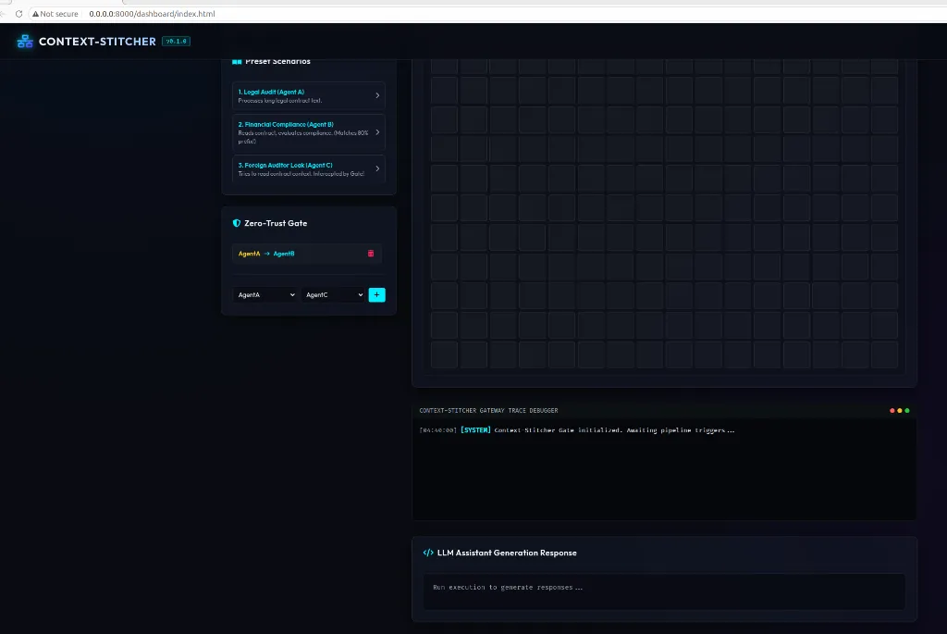Run the Financial Compliance (Agent B) scenario
This screenshot has height=634, width=947.
(309, 132)
